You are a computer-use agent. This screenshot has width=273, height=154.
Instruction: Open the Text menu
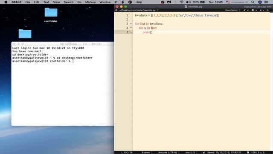point(46,2)
